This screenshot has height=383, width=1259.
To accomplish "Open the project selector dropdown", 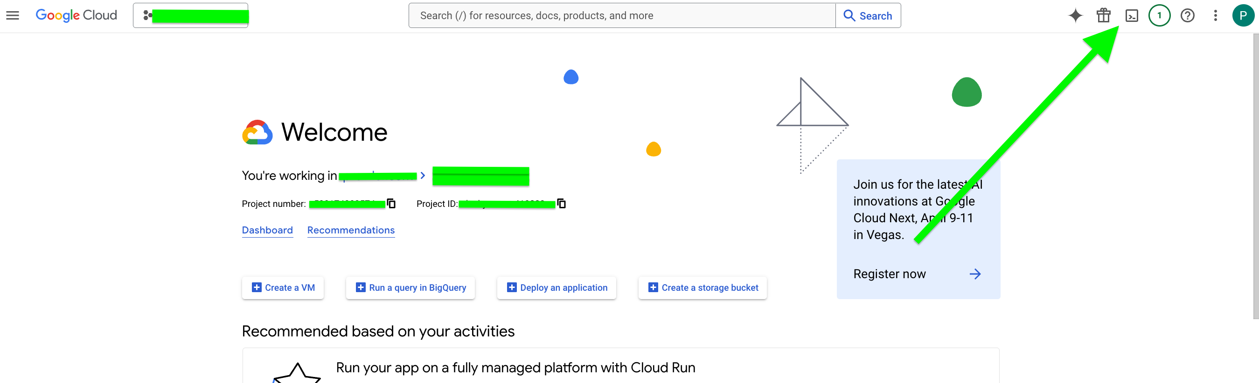I will [191, 16].
